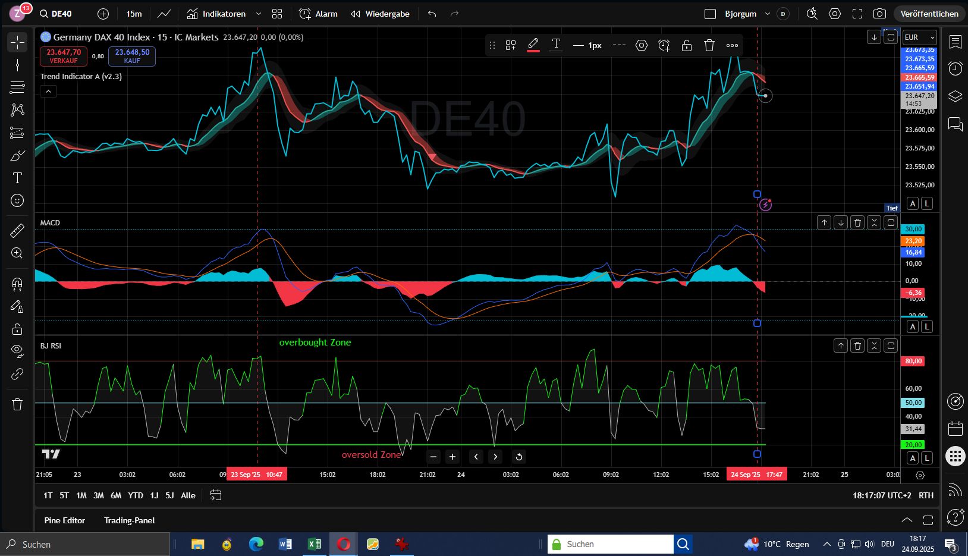Toggle drawing visibility with the eye icon
The width and height of the screenshot is (968, 556).
[17, 350]
